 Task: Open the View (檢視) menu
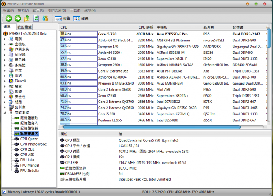click(23, 10)
